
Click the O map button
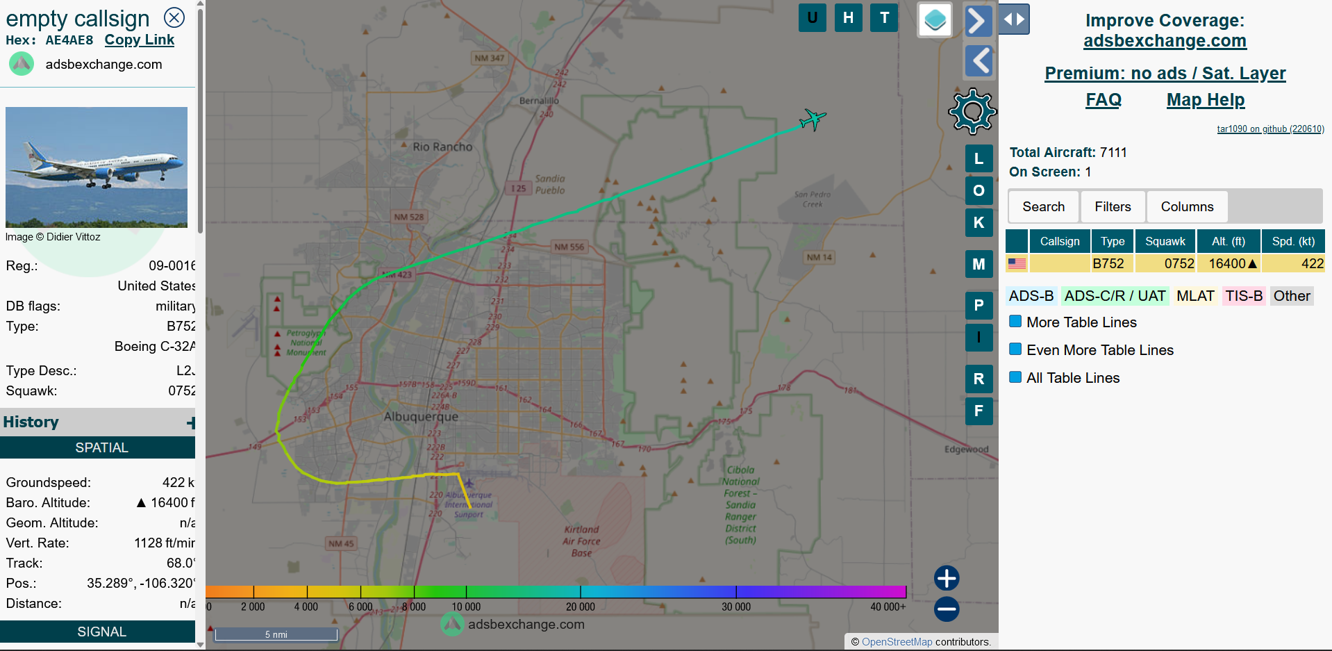(x=979, y=190)
